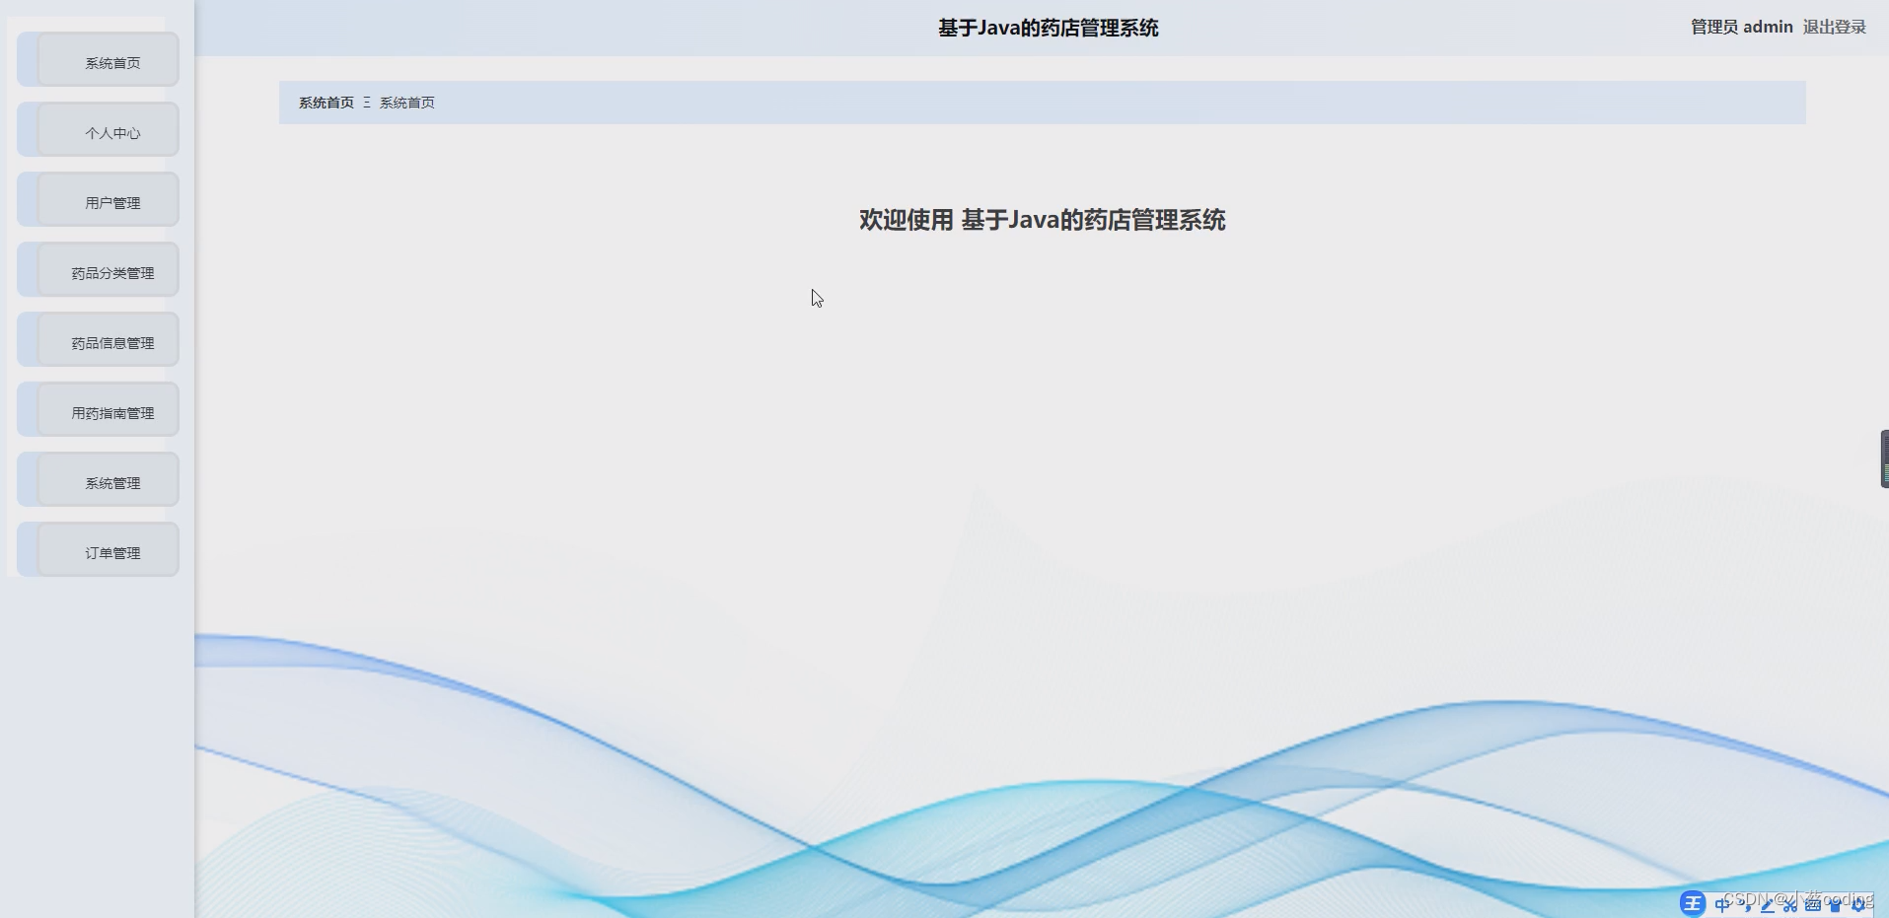Click the 管理员 admin label
This screenshot has width=1889, height=918.
1741,28
